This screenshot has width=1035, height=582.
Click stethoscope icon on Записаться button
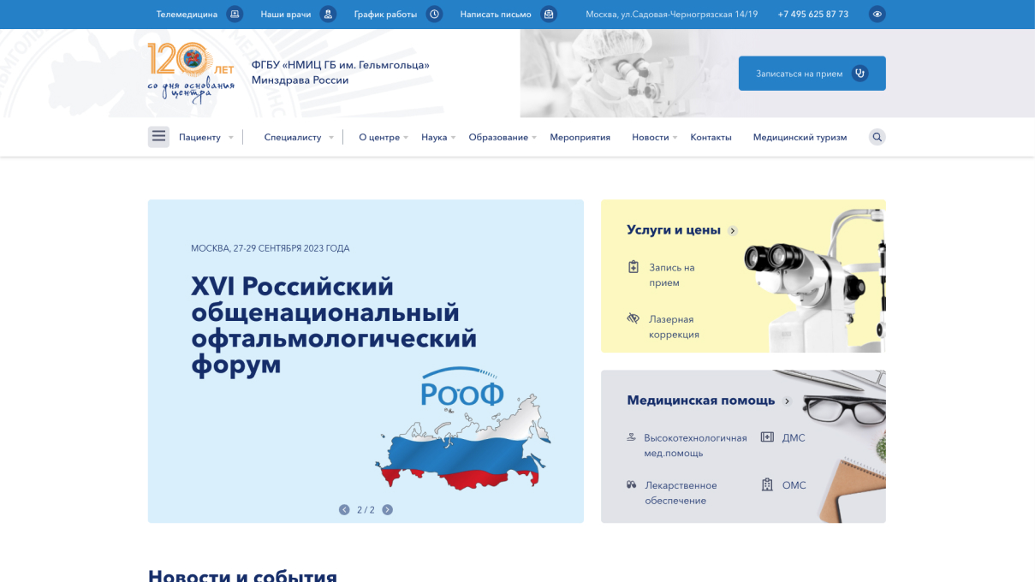(x=860, y=74)
